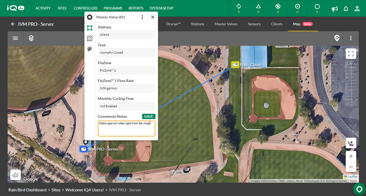Switch to the Stations tab
The width and height of the screenshot is (366, 196).
click(x=197, y=24)
